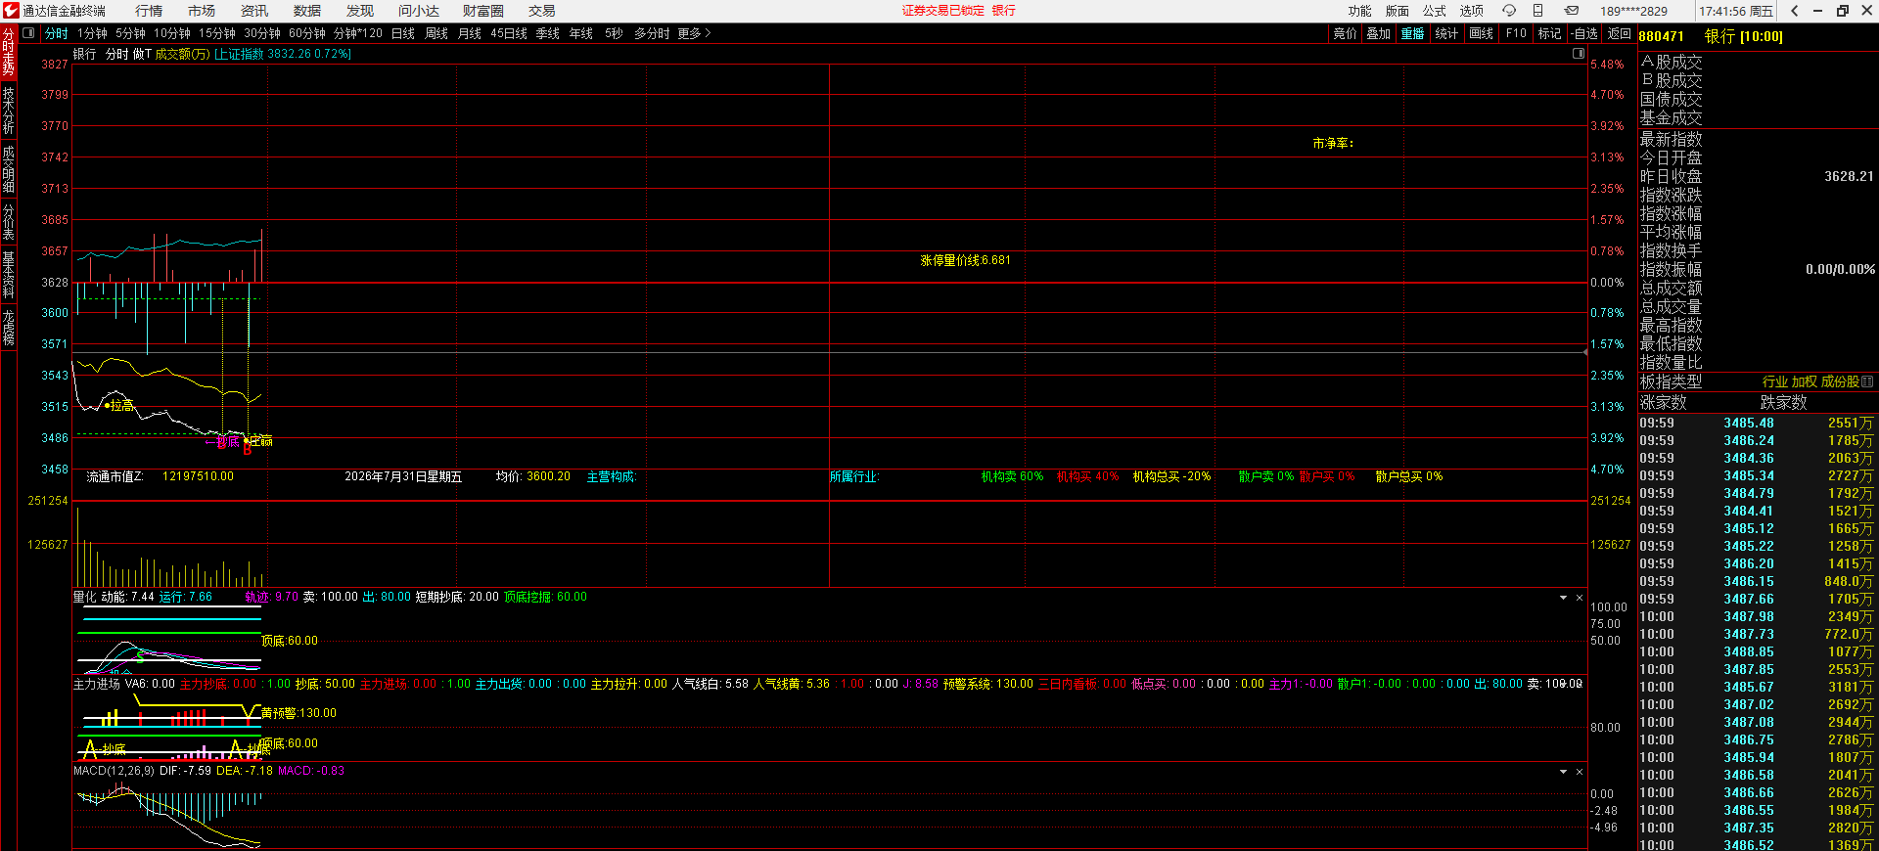The image size is (1879, 851).
Task: Open the 问小达 menu
Action: [x=419, y=11]
